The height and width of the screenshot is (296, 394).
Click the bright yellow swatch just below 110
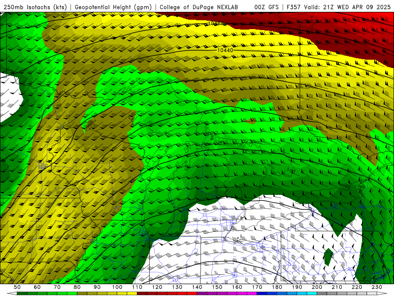coord(132,294)
